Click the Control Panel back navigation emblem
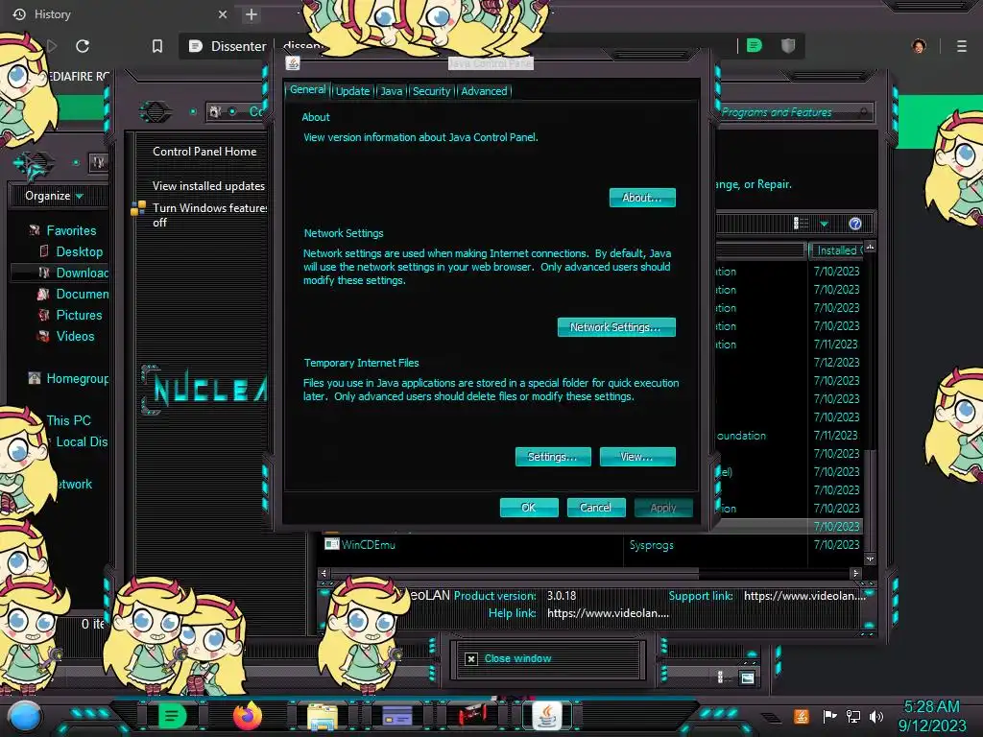 point(156,112)
